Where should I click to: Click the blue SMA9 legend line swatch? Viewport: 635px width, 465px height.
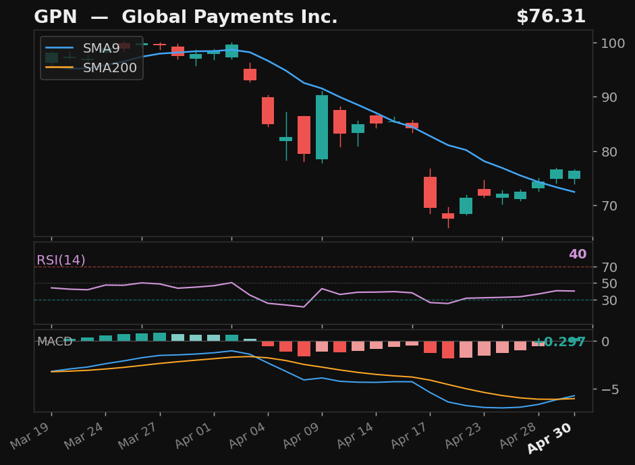click(59, 48)
